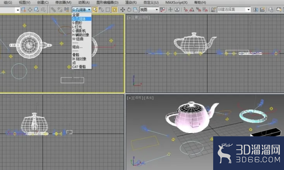Viewport: 284px width, 170px height.
Task: Click the teapot wireframe in the front viewport
Action: click(x=195, y=44)
